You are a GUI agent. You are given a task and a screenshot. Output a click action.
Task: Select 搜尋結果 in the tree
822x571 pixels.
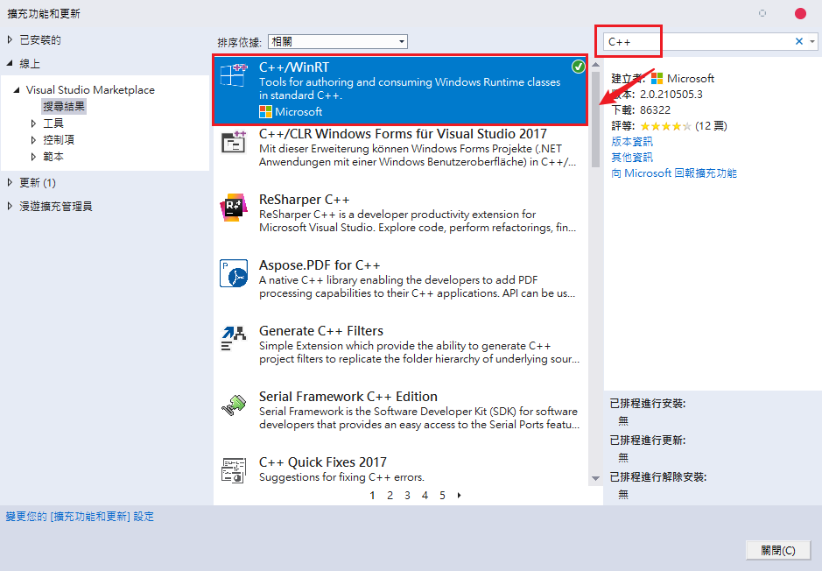pos(64,107)
